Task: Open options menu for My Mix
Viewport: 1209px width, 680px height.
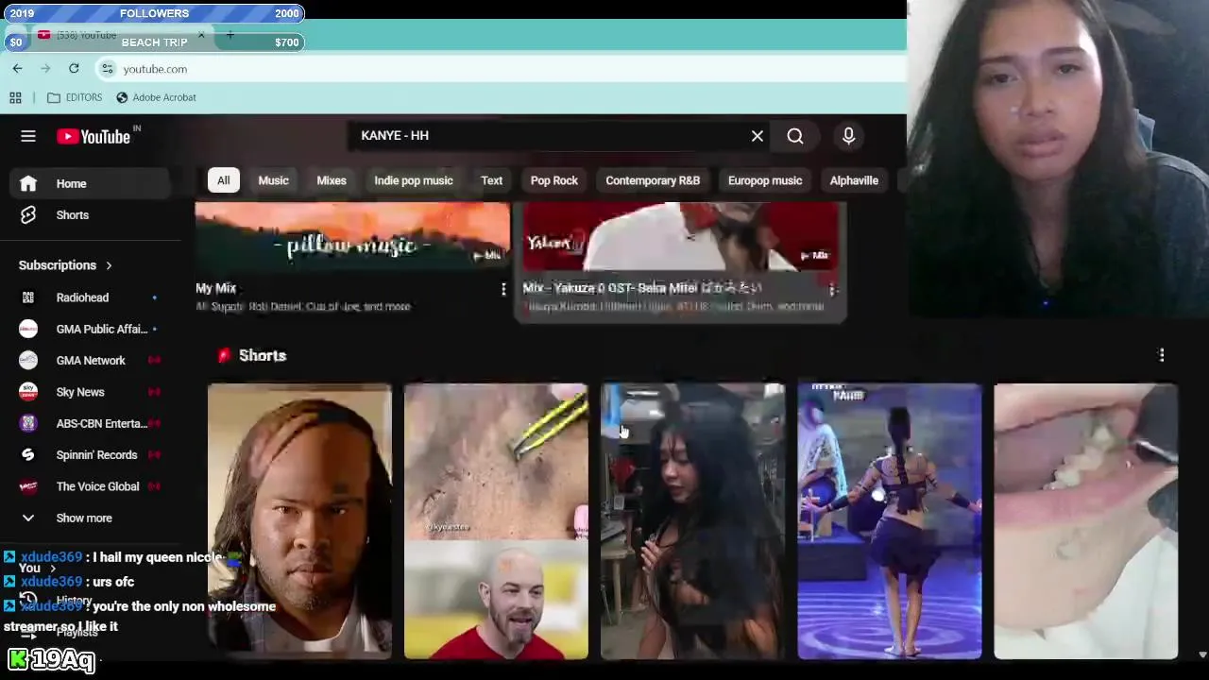Action: pos(502,289)
